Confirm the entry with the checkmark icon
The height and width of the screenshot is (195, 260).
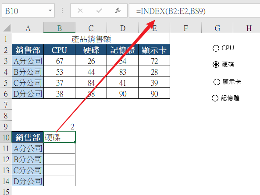coord(99,11)
